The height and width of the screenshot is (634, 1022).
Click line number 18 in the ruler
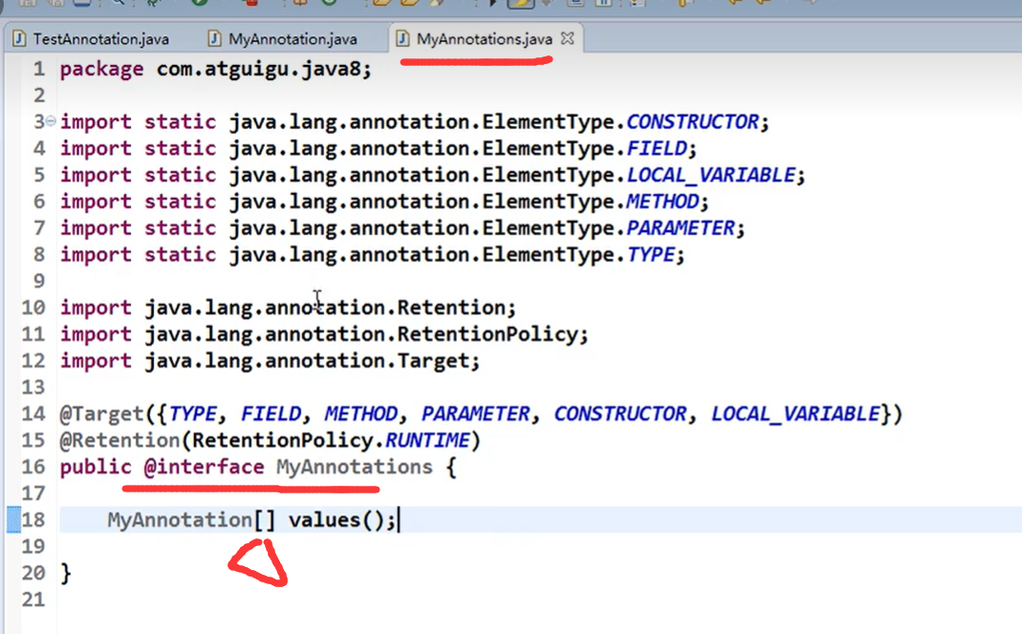33,520
